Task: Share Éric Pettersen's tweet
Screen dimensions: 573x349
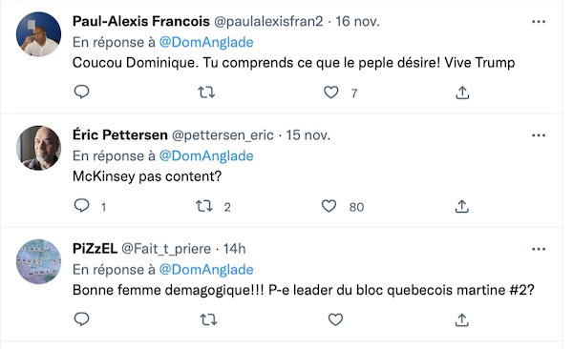Action: point(462,207)
